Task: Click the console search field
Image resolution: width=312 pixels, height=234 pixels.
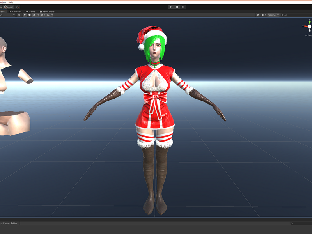Action: tap(301, 223)
